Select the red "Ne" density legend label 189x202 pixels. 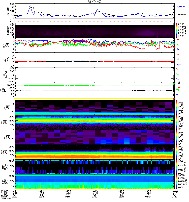(x=178, y=54)
